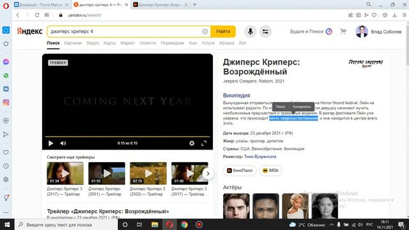This screenshot has height=230, width=409.
Task: Open Messenger in Opera sidebar
Action: point(6,62)
